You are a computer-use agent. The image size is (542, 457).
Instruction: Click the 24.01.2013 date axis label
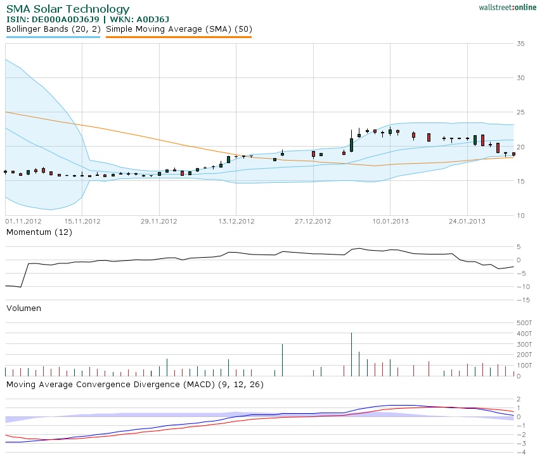(x=467, y=222)
